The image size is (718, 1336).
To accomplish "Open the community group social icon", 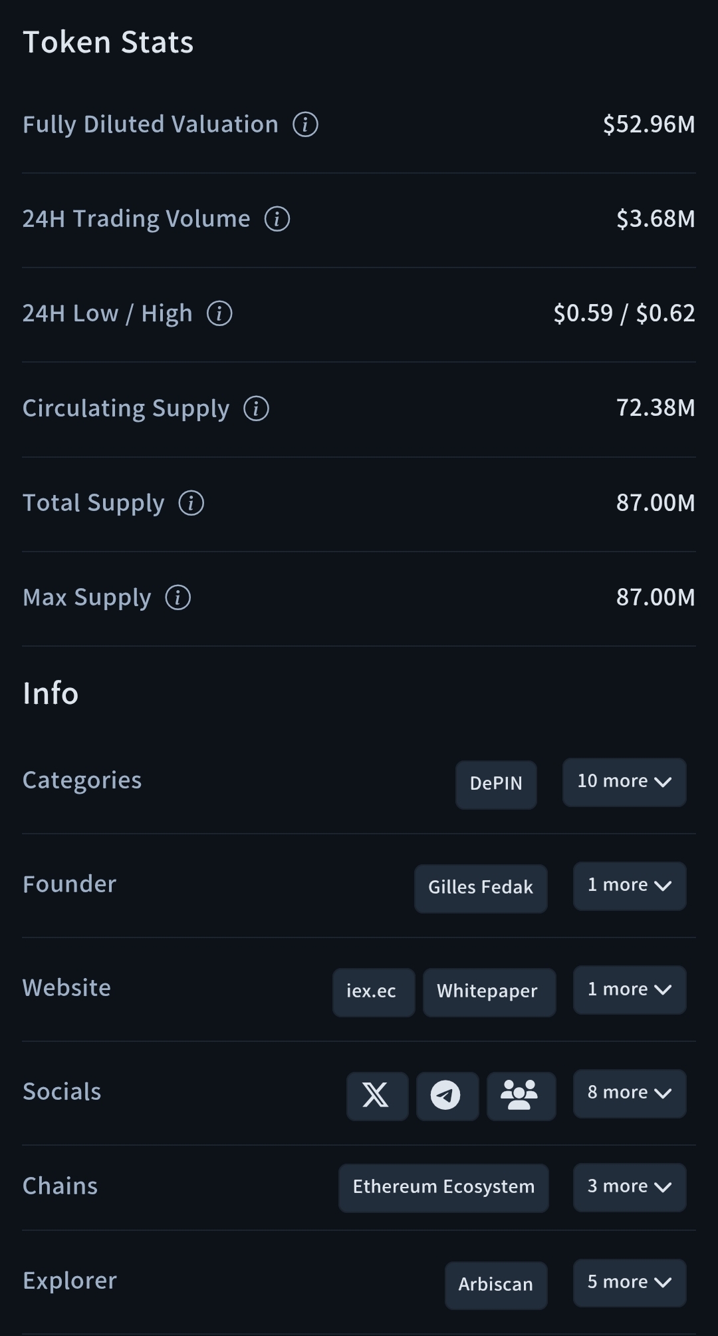I will 521,1096.
